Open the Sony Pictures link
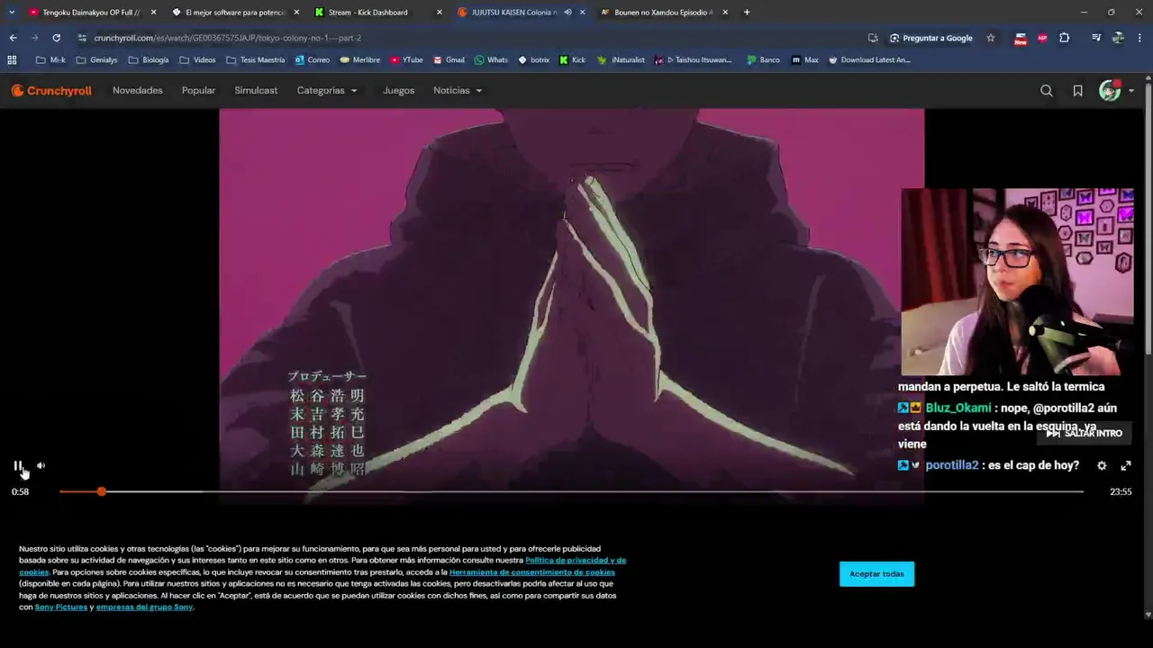This screenshot has height=648, width=1153. (61, 607)
